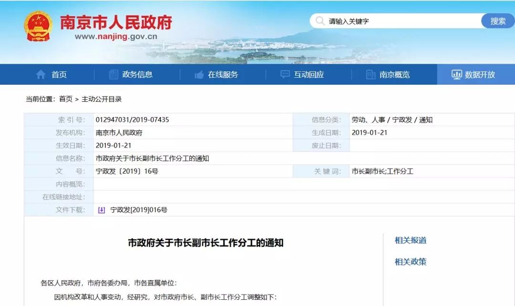Click 首页 in the breadcrumb path
This screenshot has width=515, height=306.
66,99
